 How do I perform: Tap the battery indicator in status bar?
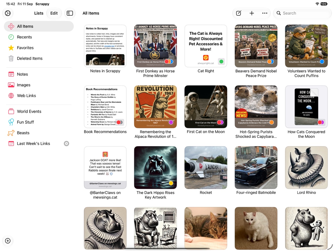click(x=324, y=4)
